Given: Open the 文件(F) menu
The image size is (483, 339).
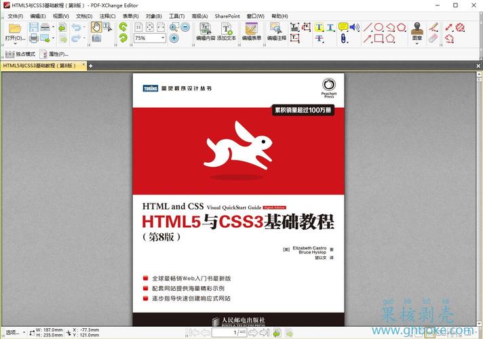Looking at the screenshot, I should (x=16, y=16).
